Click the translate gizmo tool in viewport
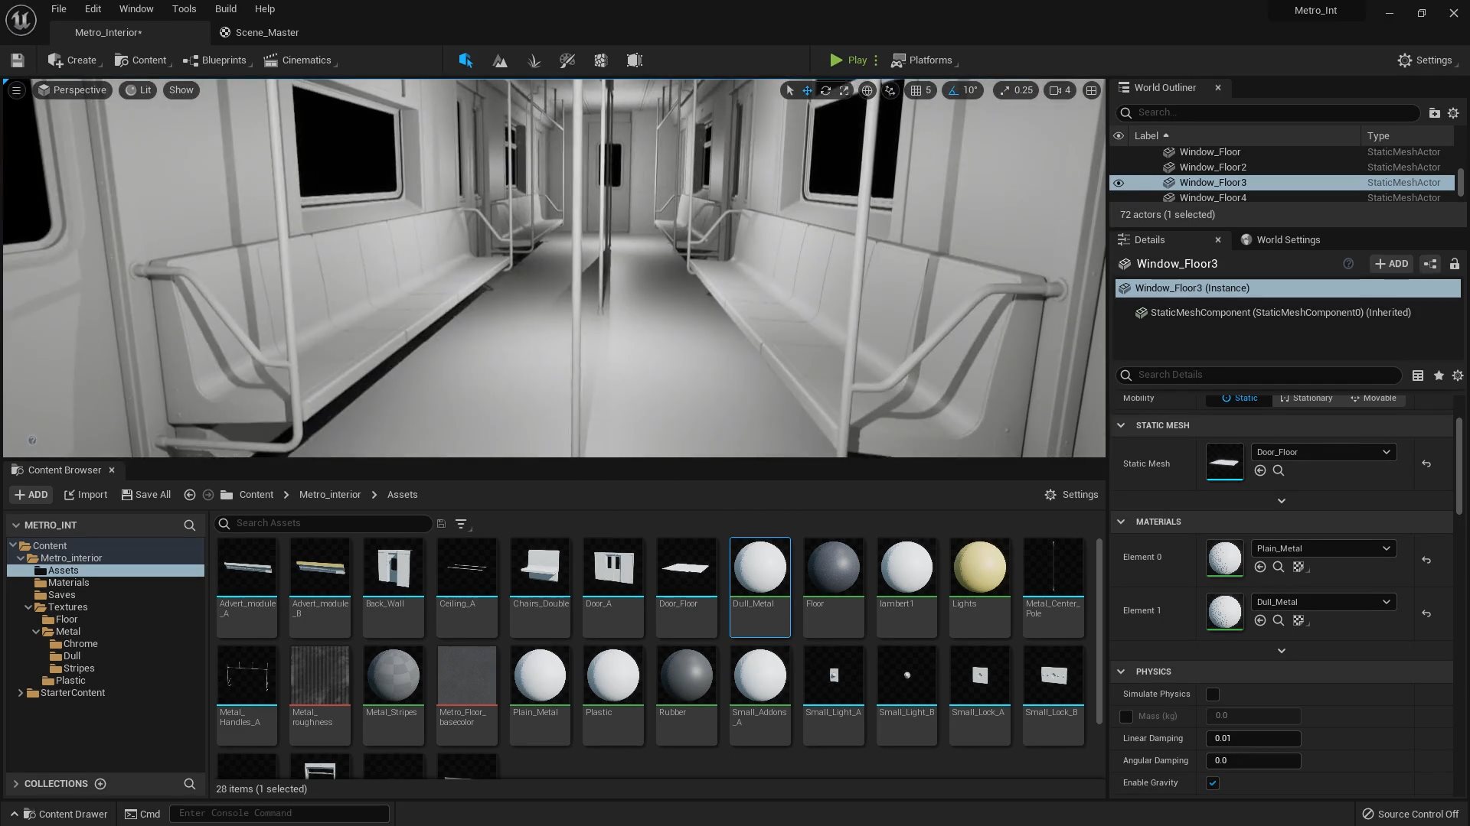Screen dimensions: 1470x826 807,90
